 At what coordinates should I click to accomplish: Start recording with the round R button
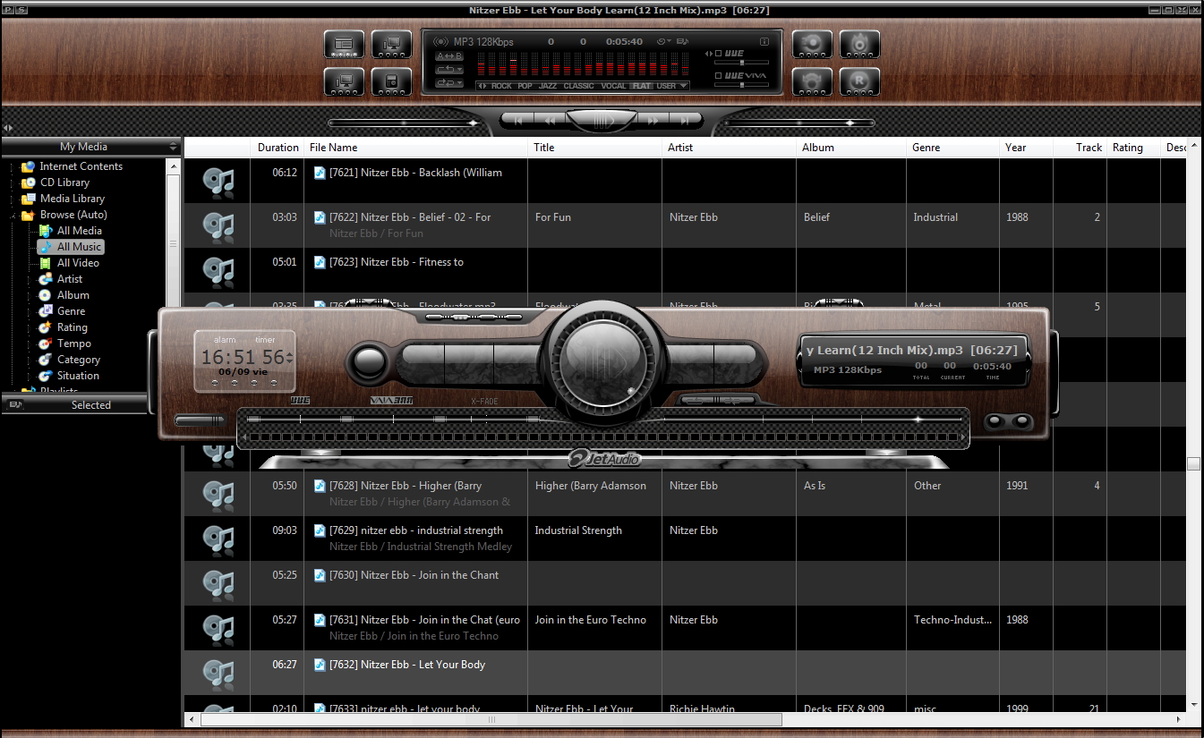859,82
